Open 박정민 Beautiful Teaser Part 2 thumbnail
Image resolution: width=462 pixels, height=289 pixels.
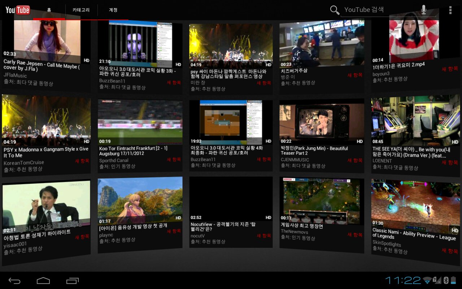pyautogui.click(x=322, y=122)
